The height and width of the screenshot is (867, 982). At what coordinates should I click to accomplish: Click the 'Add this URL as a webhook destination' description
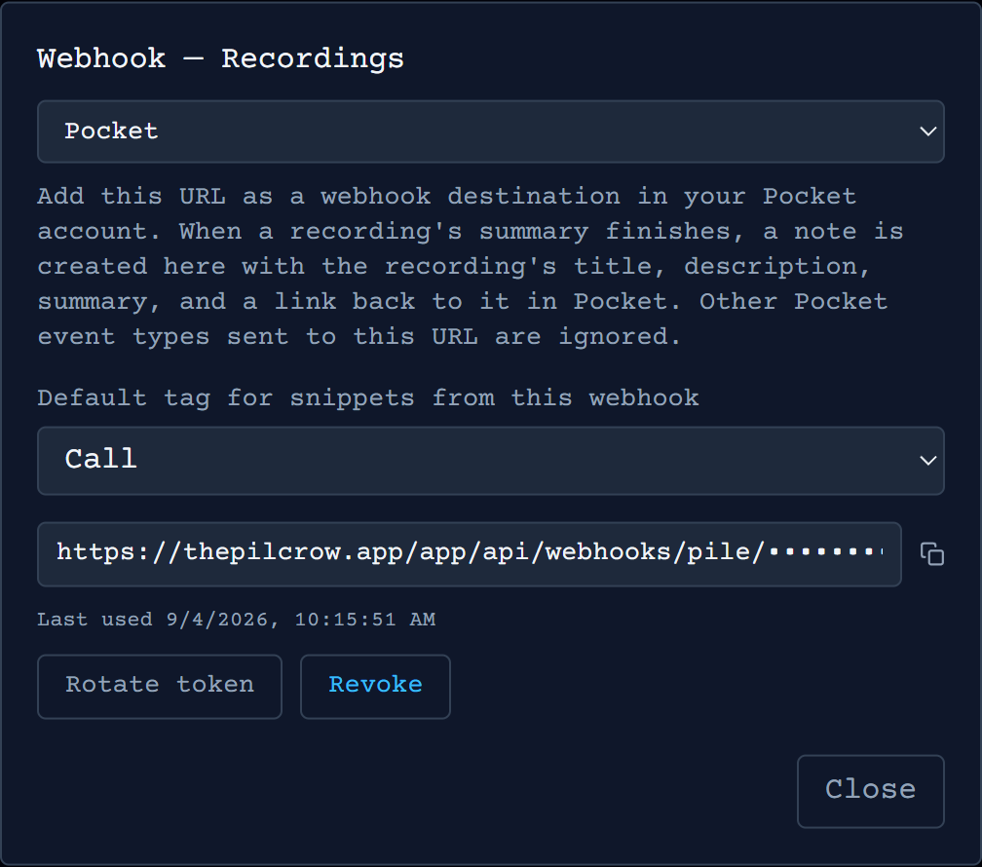click(x=471, y=267)
